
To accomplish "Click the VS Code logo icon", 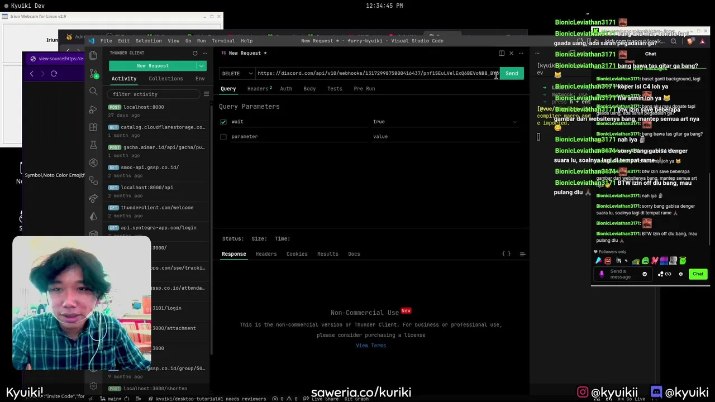I will tap(92, 41).
